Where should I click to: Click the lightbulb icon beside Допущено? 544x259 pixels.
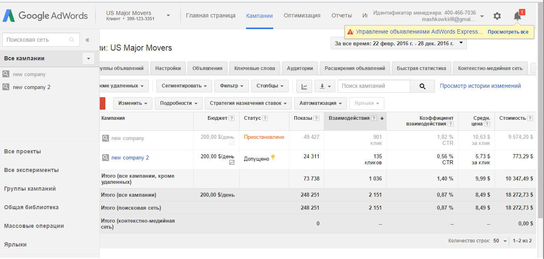[x=273, y=157]
